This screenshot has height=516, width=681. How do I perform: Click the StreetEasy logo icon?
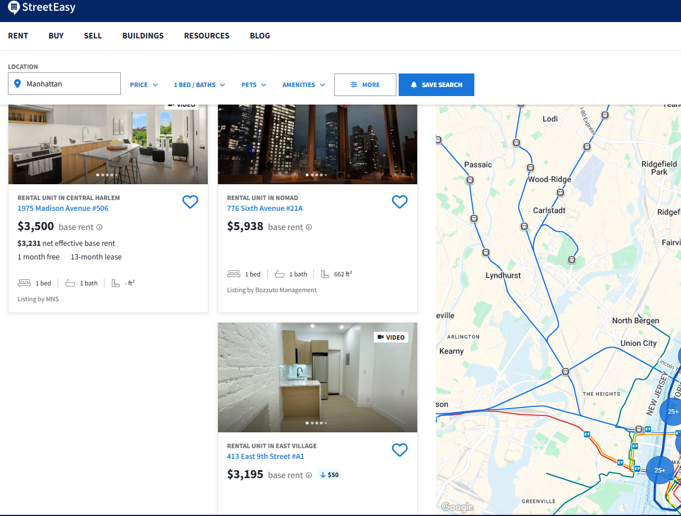click(x=14, y=7)
